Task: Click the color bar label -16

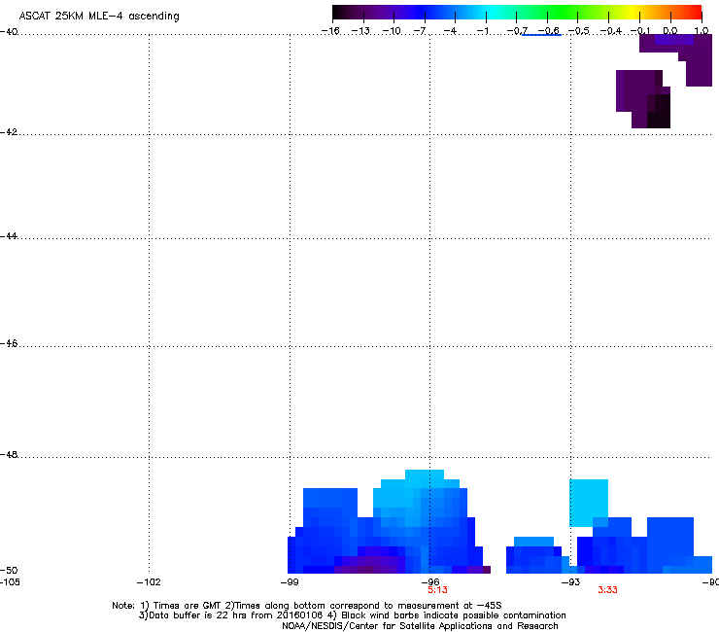Action: coord(330,31)
